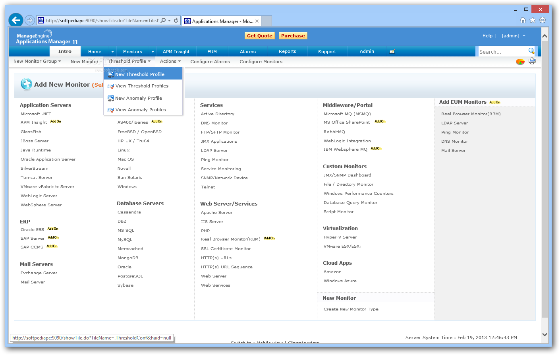Click the Get Quote button
The height and width of the screenshot is (355, 560).
coord(260,36)
